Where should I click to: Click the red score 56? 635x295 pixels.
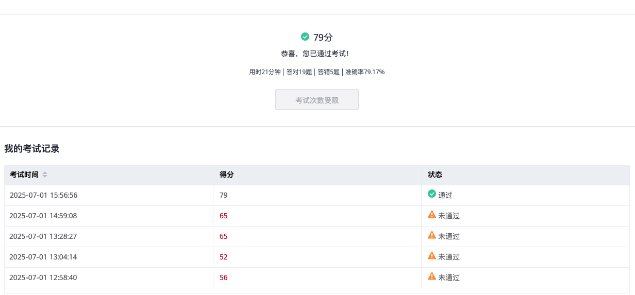tap(224, 277)
